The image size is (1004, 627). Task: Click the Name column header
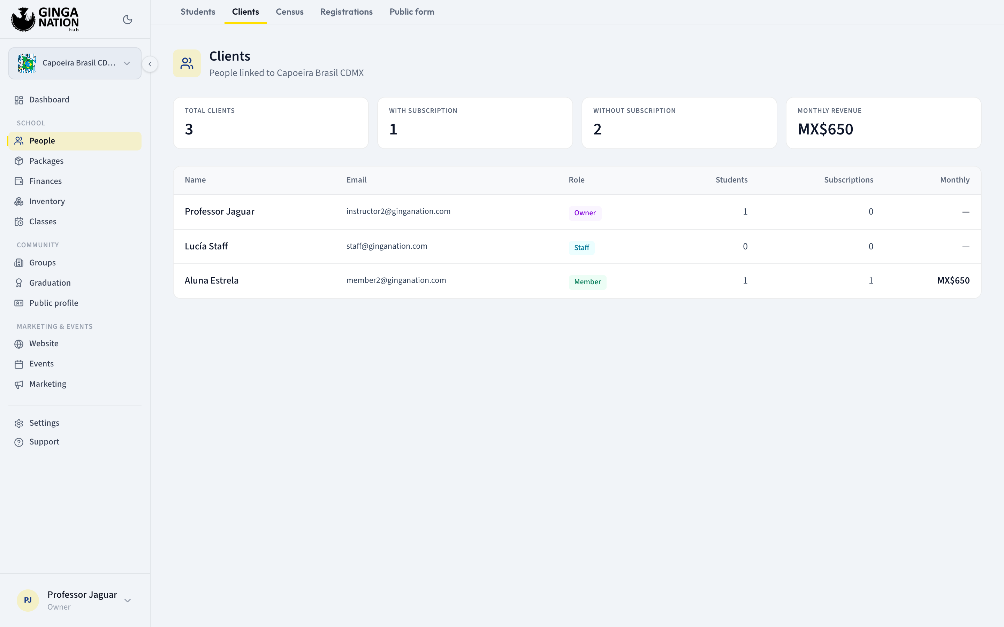point(196,180)
